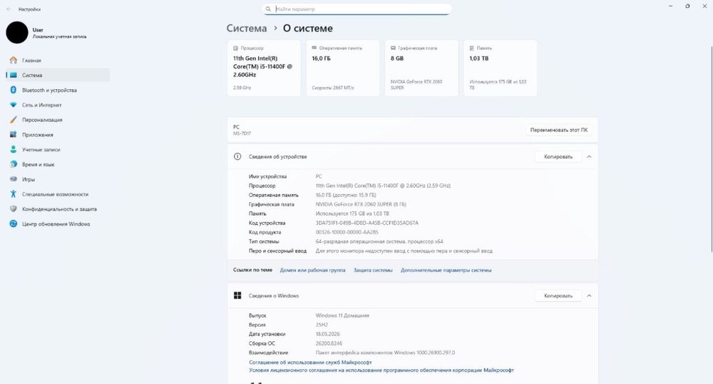Click the Главная home icon

(13, 60)
